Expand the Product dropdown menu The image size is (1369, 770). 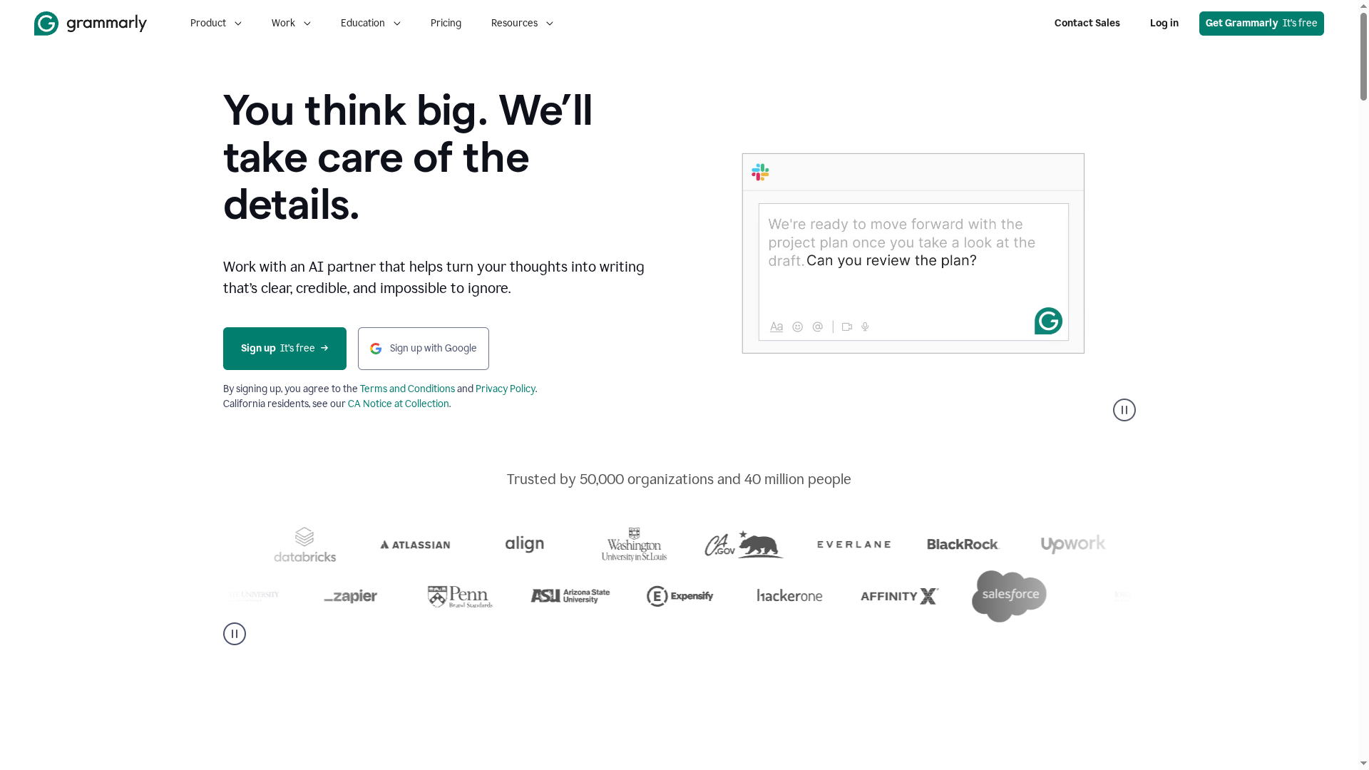click(x=216, y=24)
